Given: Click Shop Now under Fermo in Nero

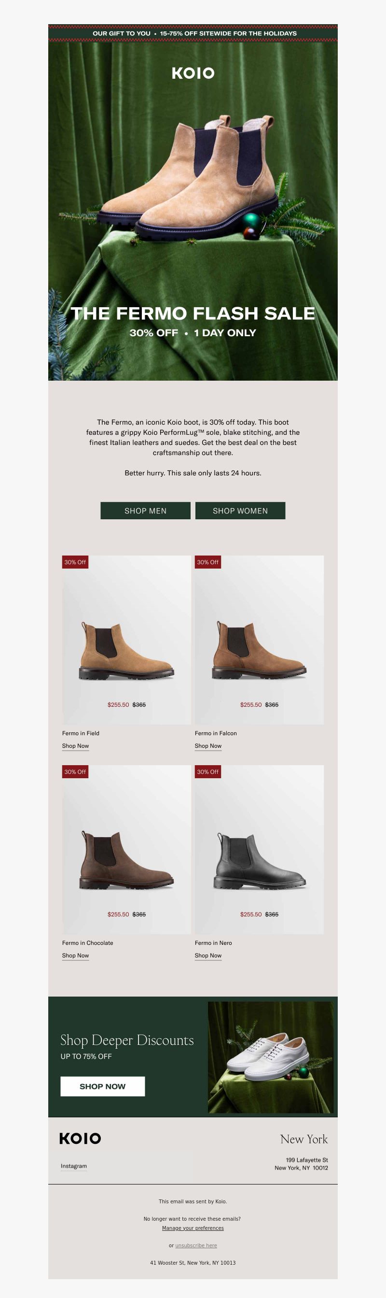Looking at the screenshot, I should [x=208, y=956].
